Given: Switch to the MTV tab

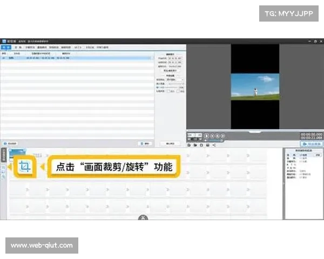Looking at the screenshot, I should (78, 47).
